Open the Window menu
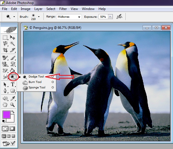Screen dimensions: 173x149 click(x=88, y=9)
